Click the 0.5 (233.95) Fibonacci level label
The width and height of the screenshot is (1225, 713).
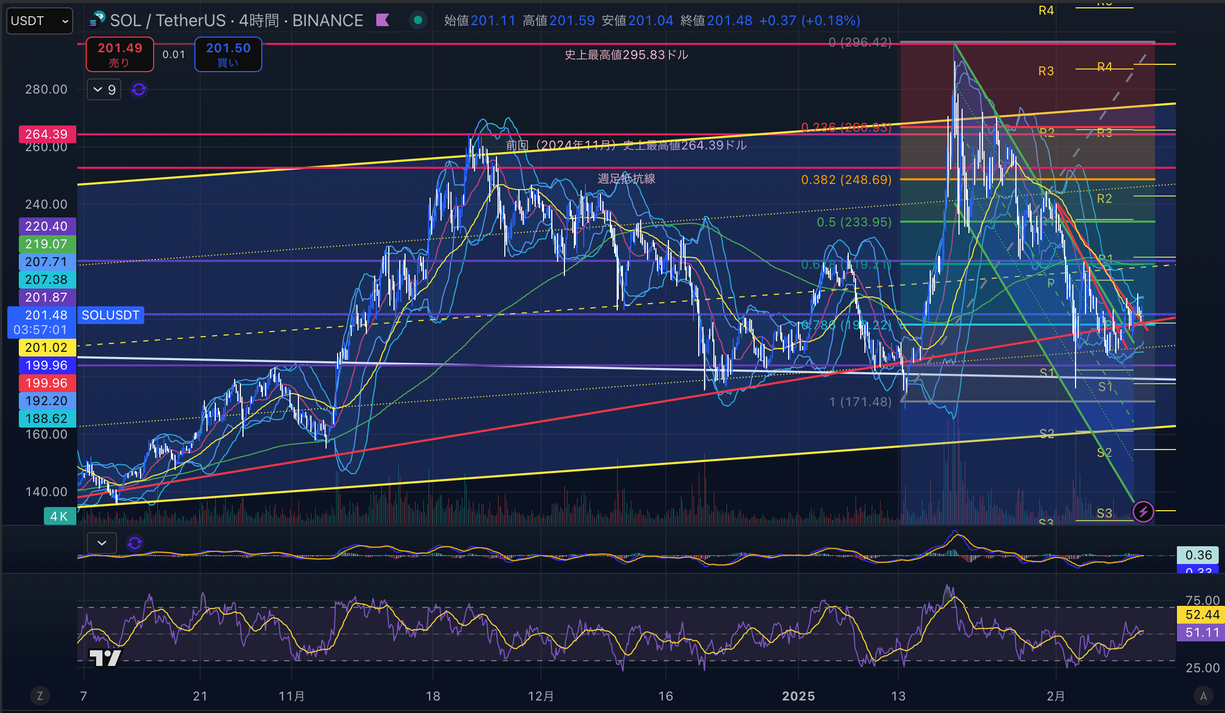tap(854, 222)
